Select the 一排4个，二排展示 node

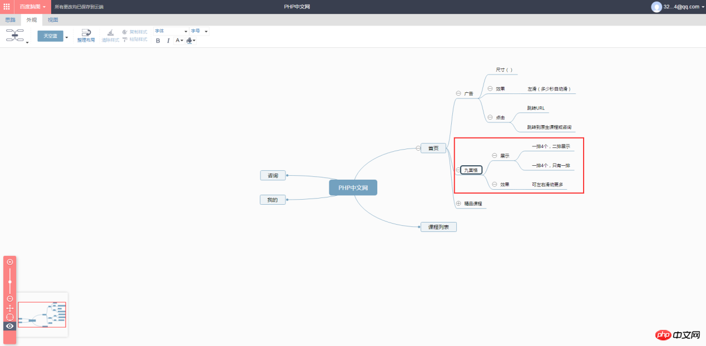(x=551, y=146)
